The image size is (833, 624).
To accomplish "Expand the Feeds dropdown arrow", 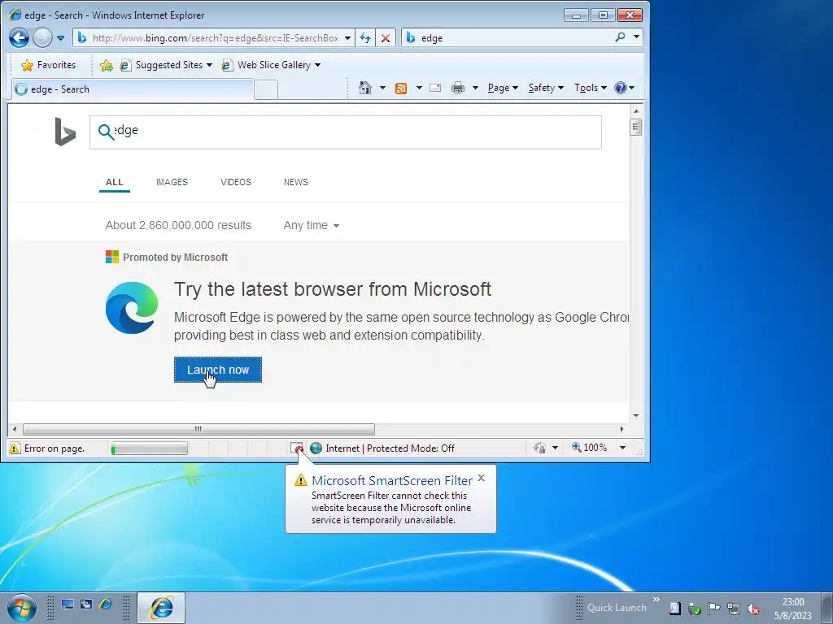I will point(419,88).
